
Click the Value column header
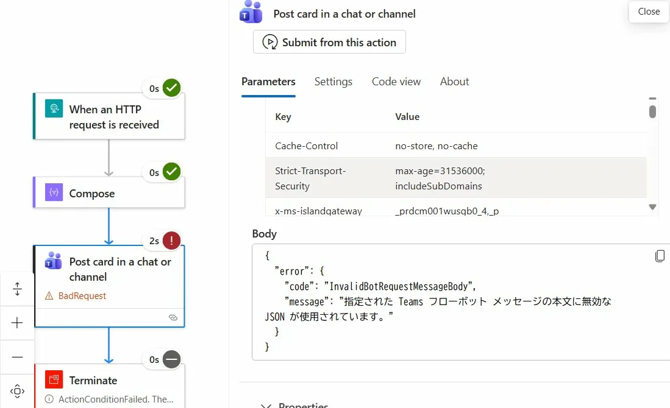pos(407,116)
